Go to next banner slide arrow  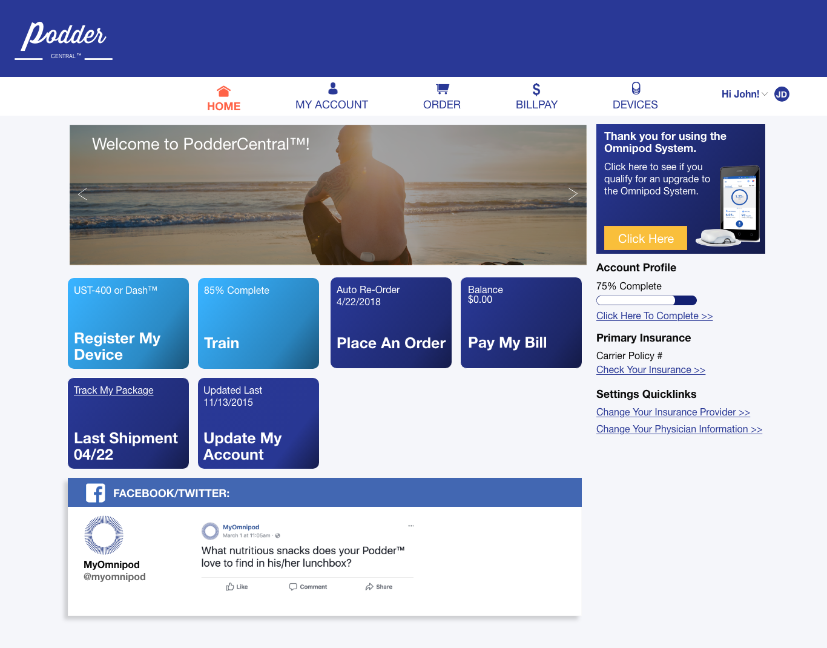tap(573, 194)
